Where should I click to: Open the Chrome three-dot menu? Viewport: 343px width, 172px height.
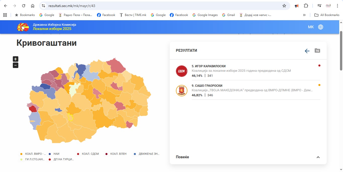click(x=337, y=6)
